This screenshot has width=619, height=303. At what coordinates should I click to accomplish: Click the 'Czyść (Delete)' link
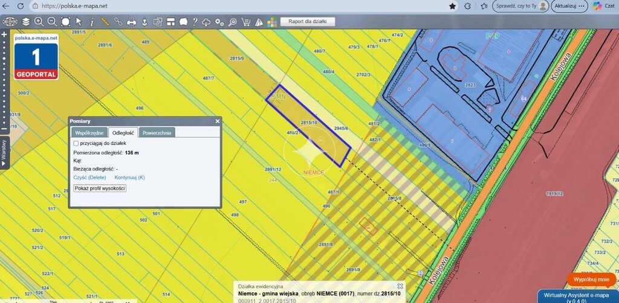[x=89, y=177]
